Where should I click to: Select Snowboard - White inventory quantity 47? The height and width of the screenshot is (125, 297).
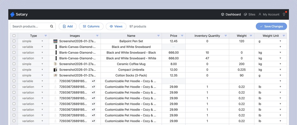(x=207, y=58)
